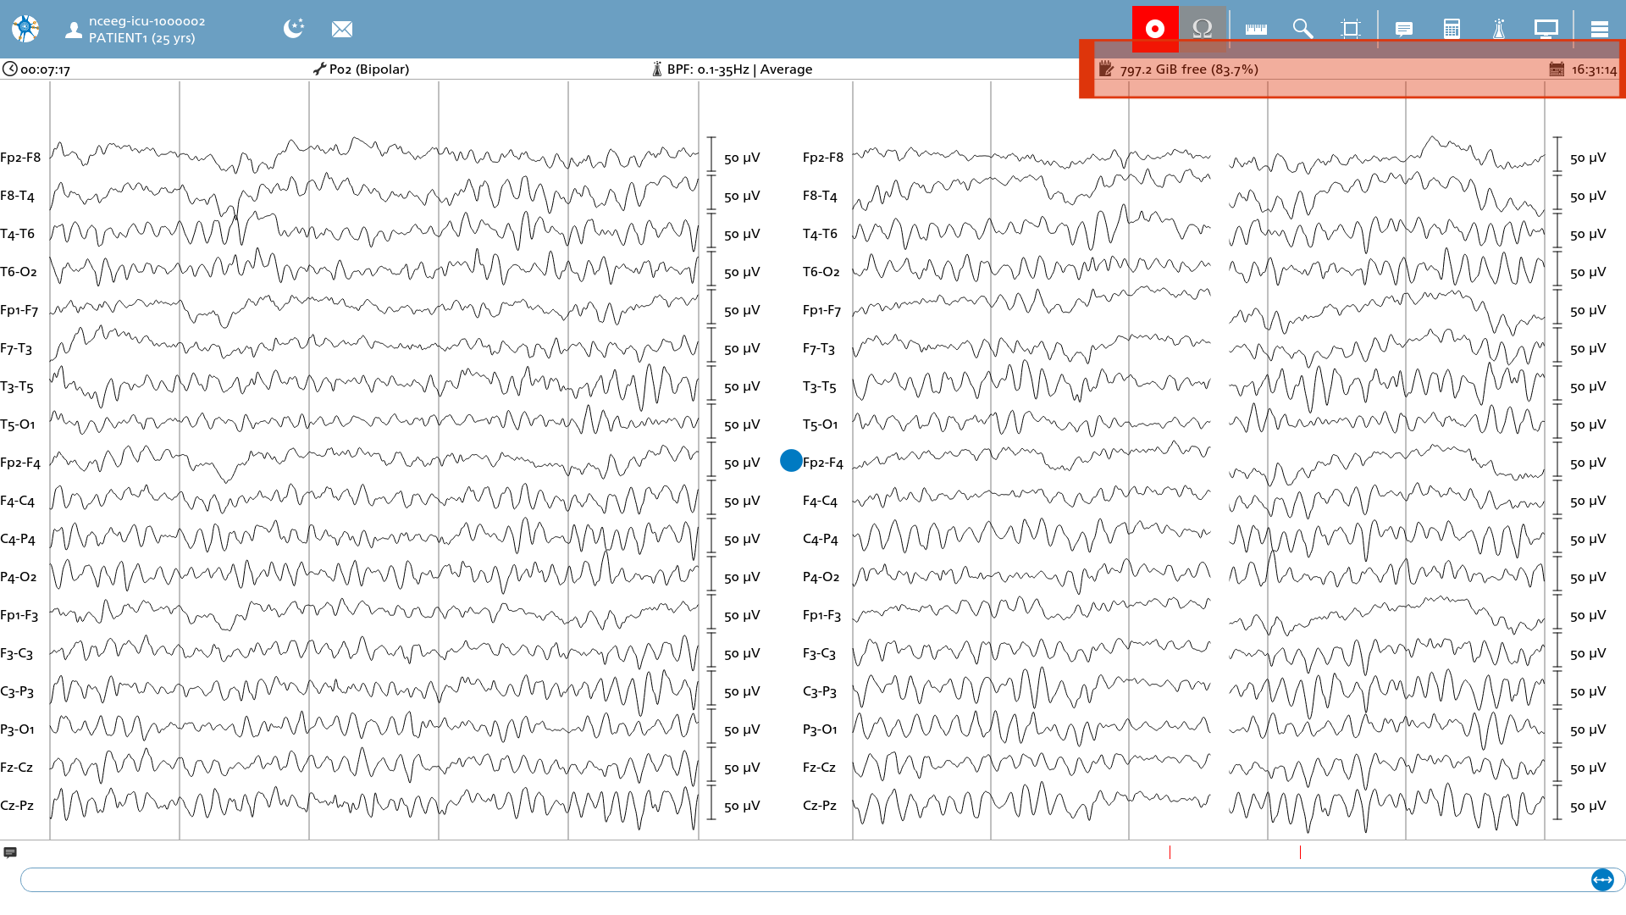
Task: Open the event notes icon at bottom left
Action: coord(10,852)
